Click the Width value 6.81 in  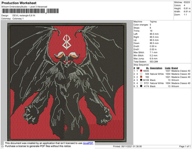[x=187, y=12]
